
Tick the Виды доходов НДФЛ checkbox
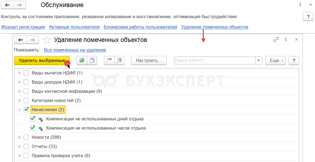pyautogui.click(x=26, y=82)
